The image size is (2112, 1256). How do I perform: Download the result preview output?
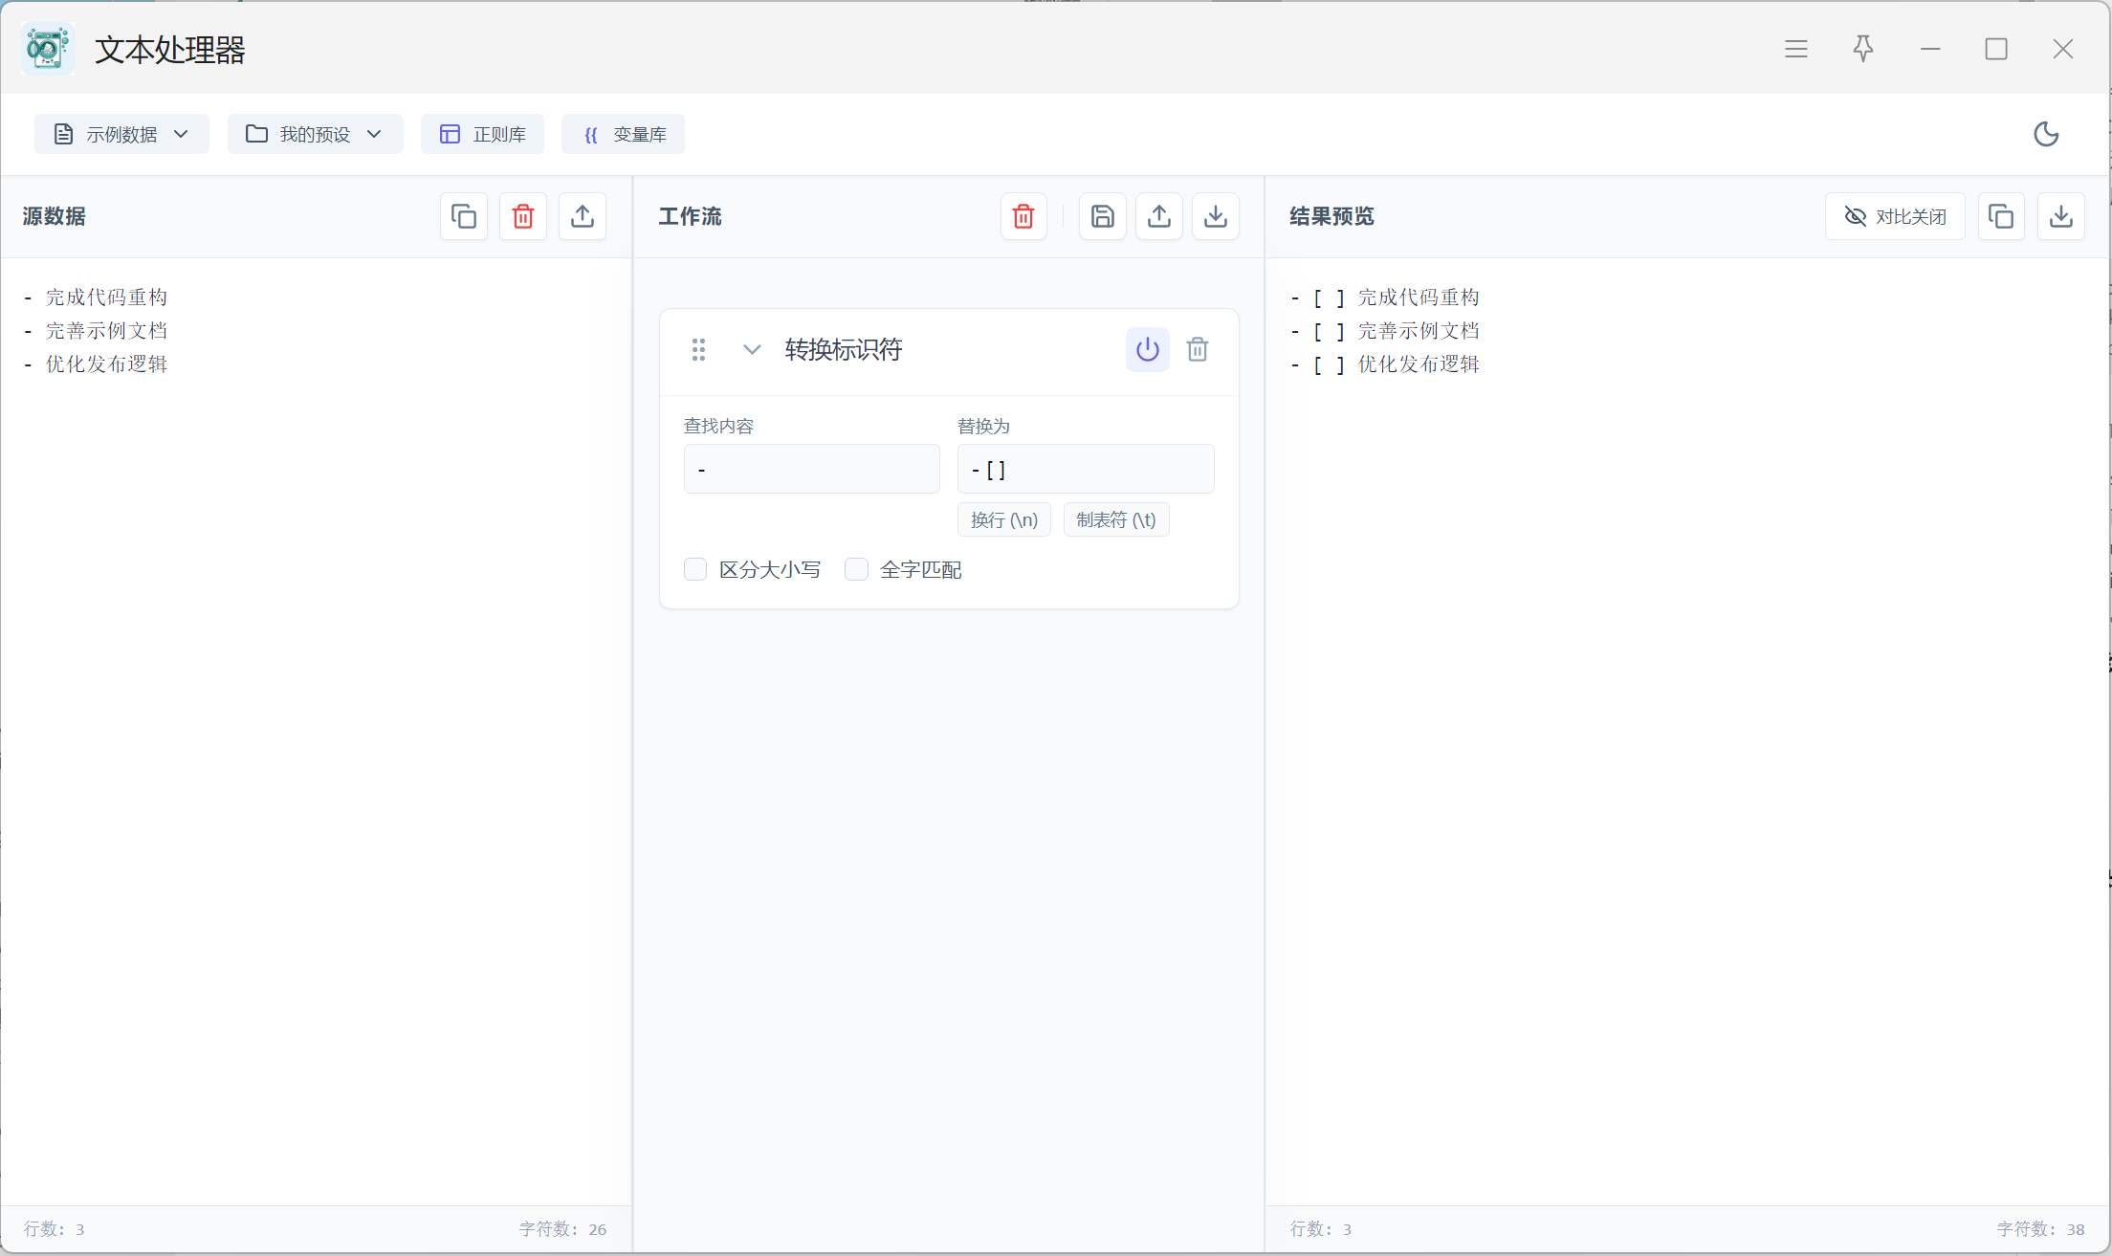(2061, 217)
